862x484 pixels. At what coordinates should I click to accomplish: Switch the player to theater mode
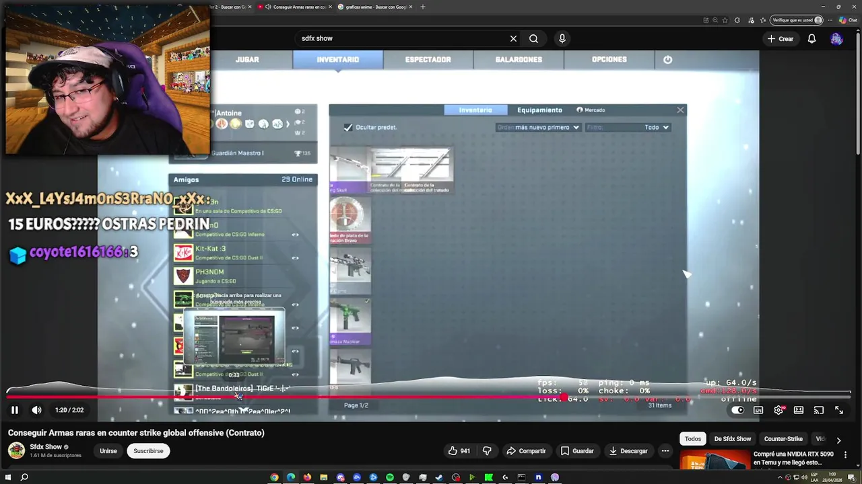coord(799,410)
